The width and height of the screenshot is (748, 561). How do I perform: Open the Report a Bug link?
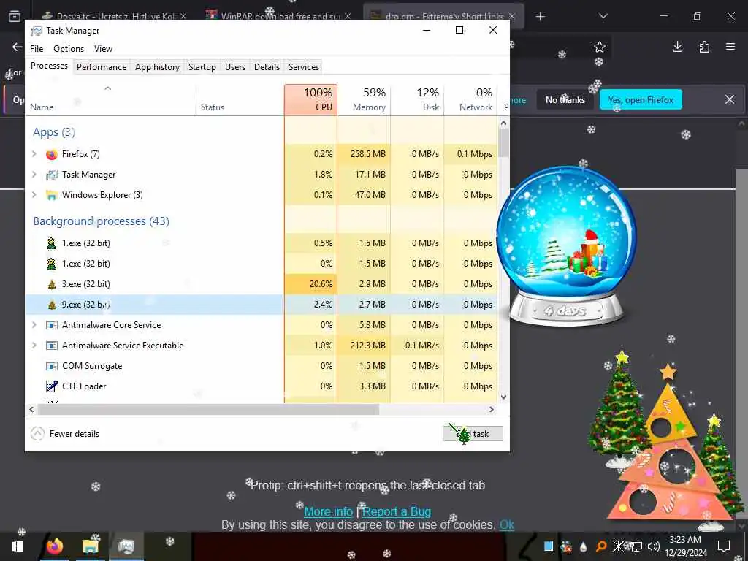click(x=397, y=511)
